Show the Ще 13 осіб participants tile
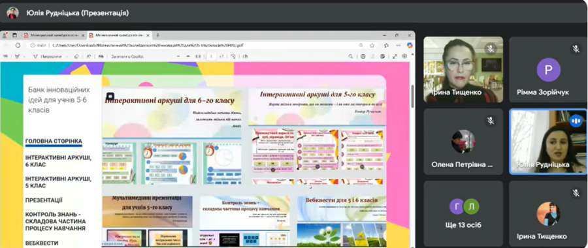The width and height of the screenshot is (588, 248). (x=463, y=213)
